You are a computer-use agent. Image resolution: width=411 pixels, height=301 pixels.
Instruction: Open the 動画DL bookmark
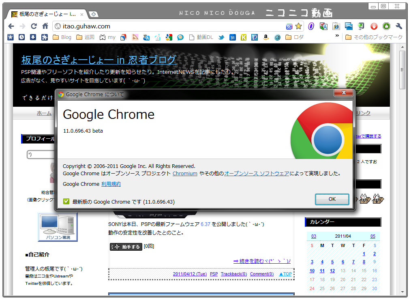click(201, 37)
